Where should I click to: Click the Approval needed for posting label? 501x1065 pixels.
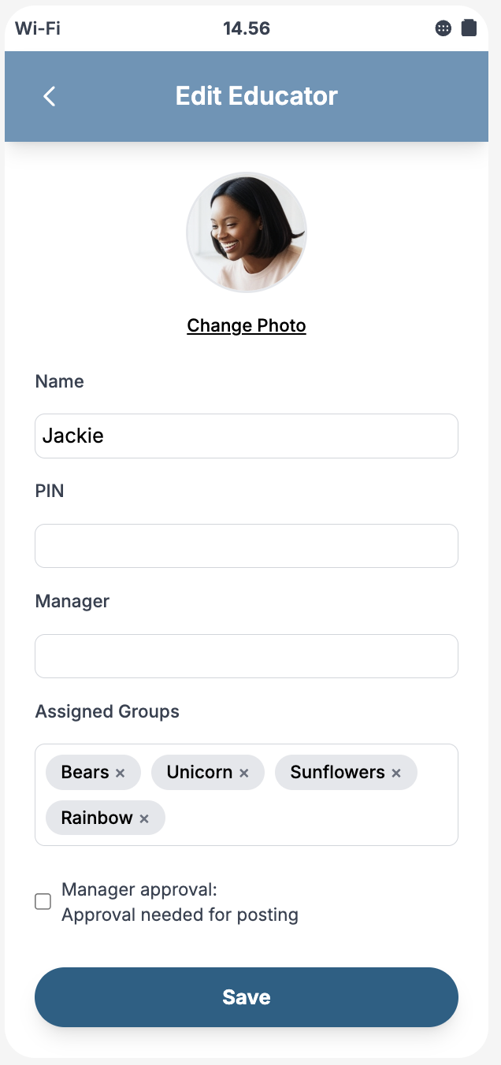[x=180, y=915]
